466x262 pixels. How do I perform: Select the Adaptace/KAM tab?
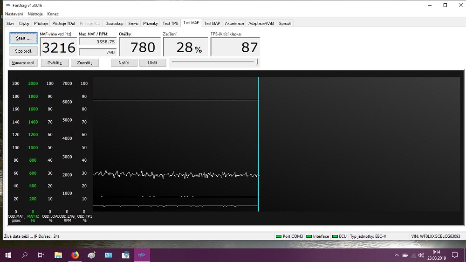pos(261,23)
